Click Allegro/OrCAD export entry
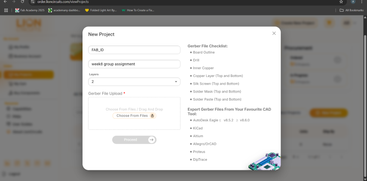This screenshot has width=367, height=181. coord(205,144)
